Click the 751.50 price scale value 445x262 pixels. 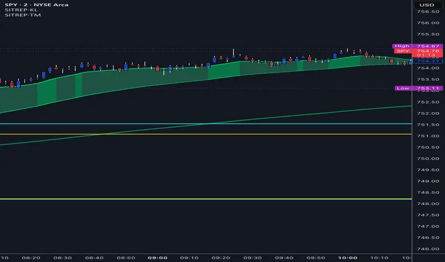click(428, 125)
